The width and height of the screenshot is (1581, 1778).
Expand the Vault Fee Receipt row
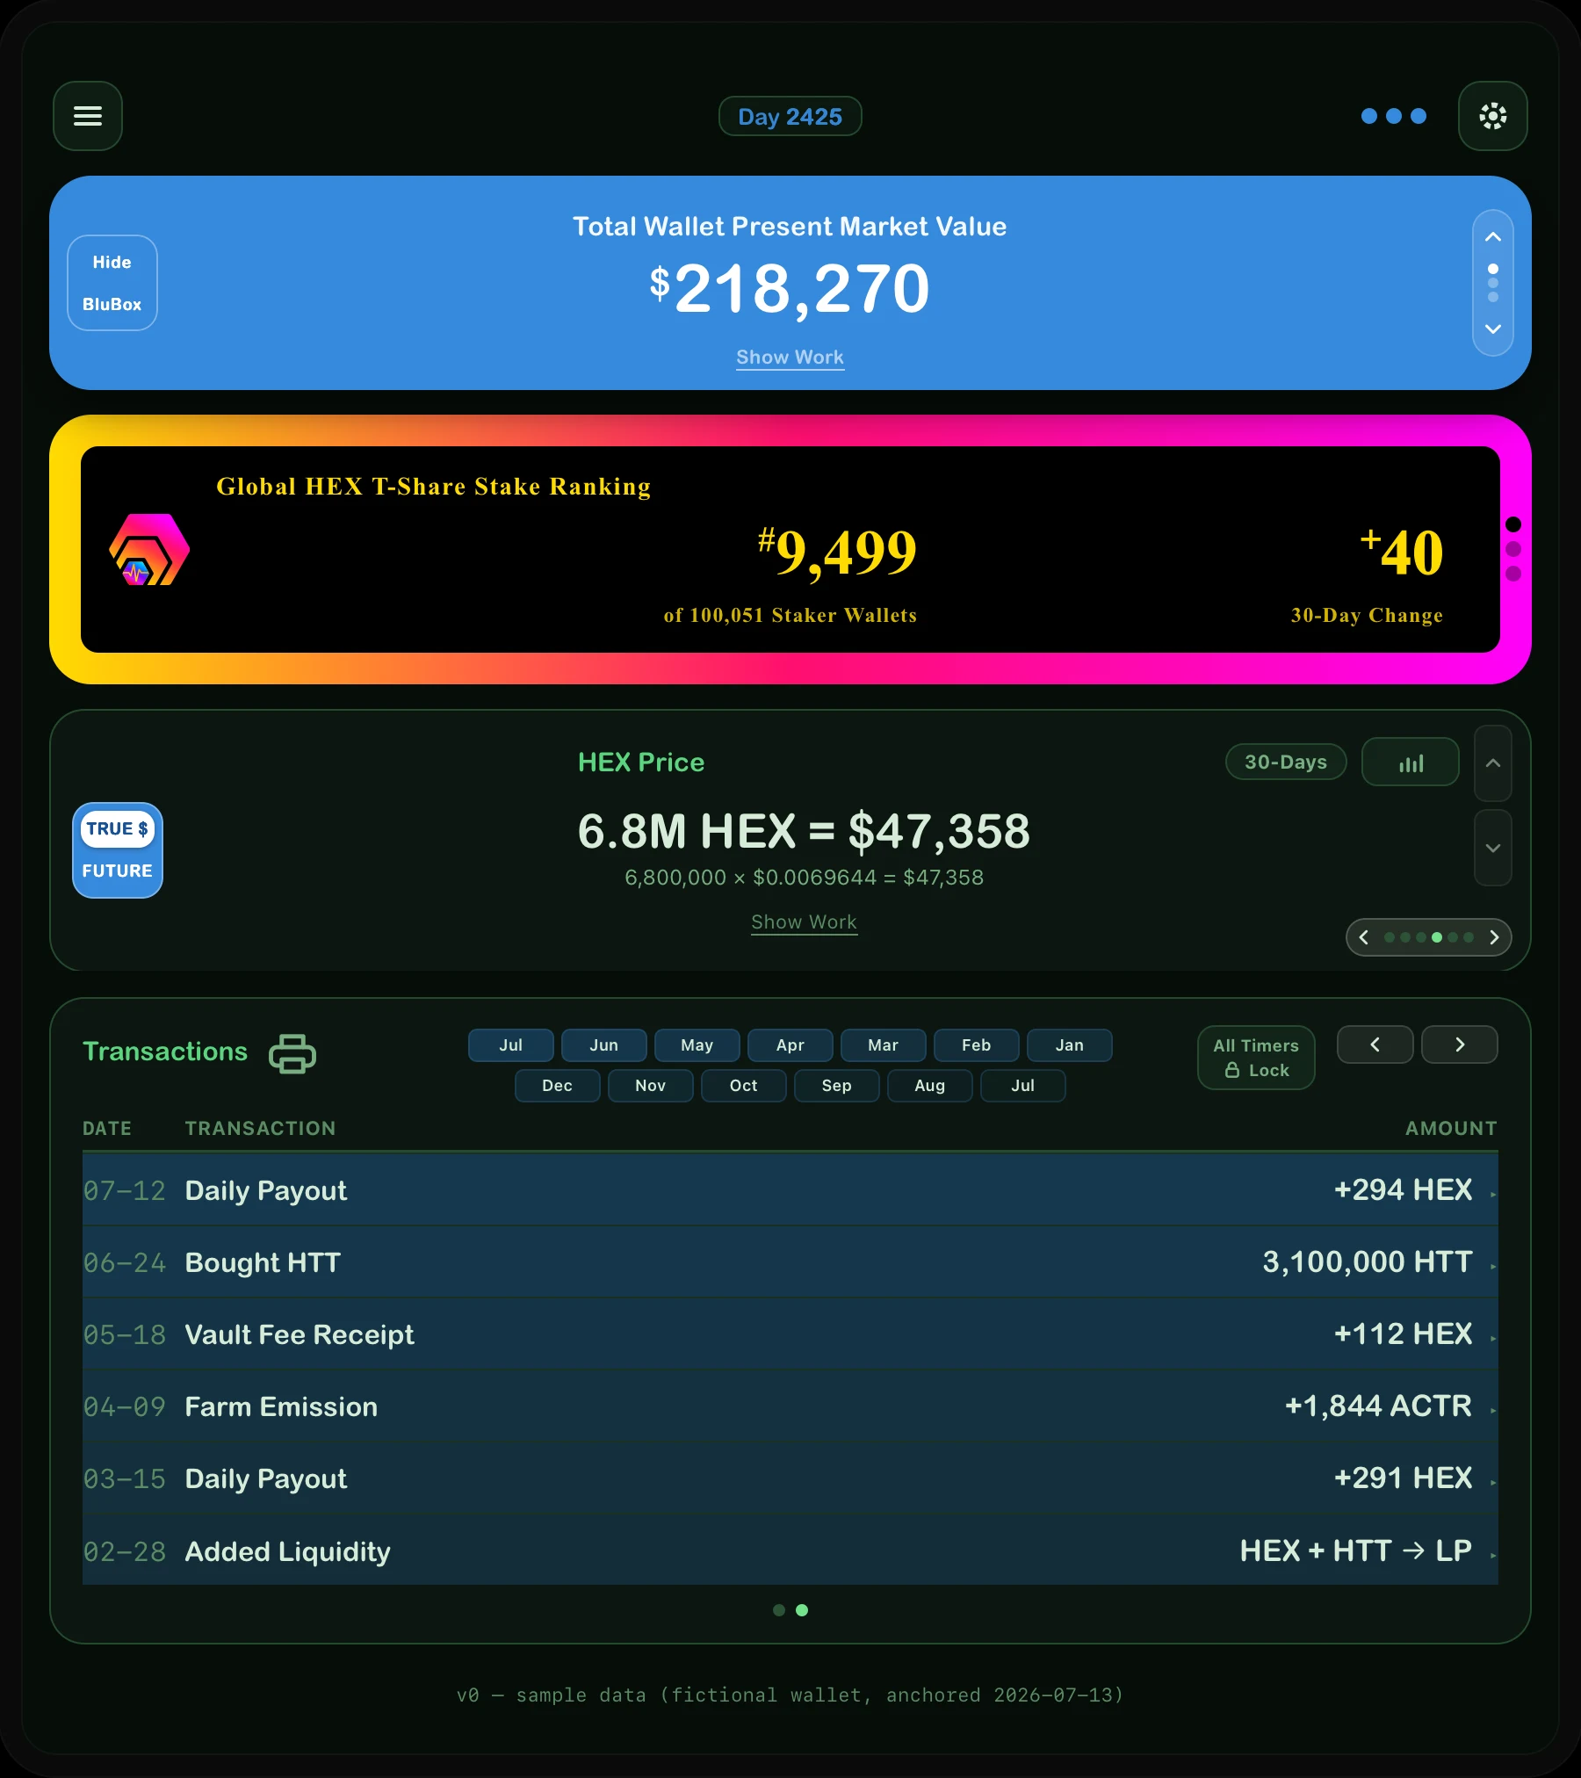pos(790,1334)
